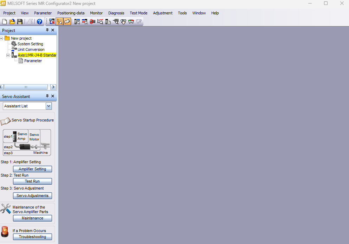
Task: Click the New project toolbar icon
Action: pos(5,22)
